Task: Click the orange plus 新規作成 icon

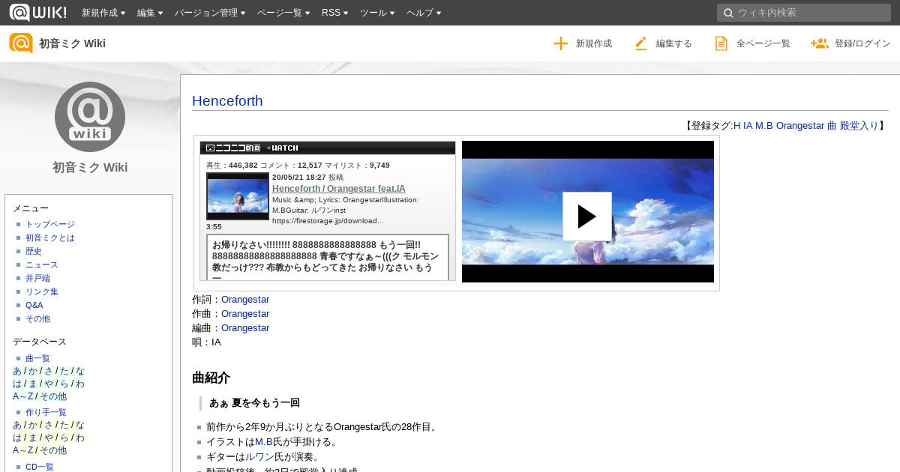Action: 561,43
